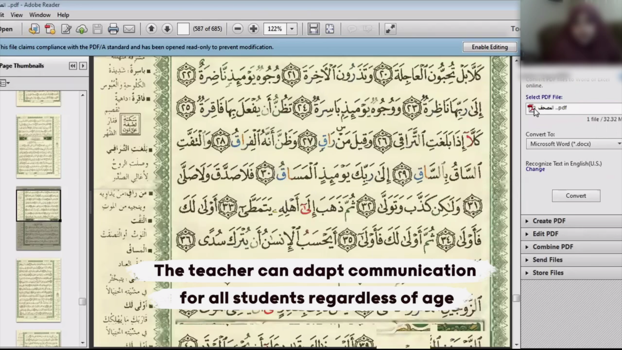Screen dimensions: 622x350
Task: Click the sign and edit document icon
Action: 66,29
